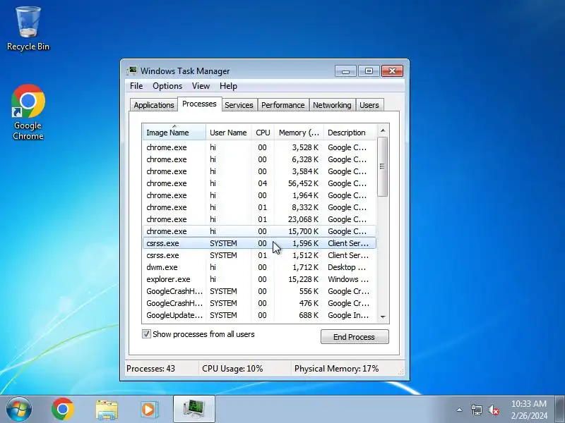Select chrome.exe using 56,452 K memory
Image resolution: width=565 pixels, height=423 pixels.
tap(259, 183)
